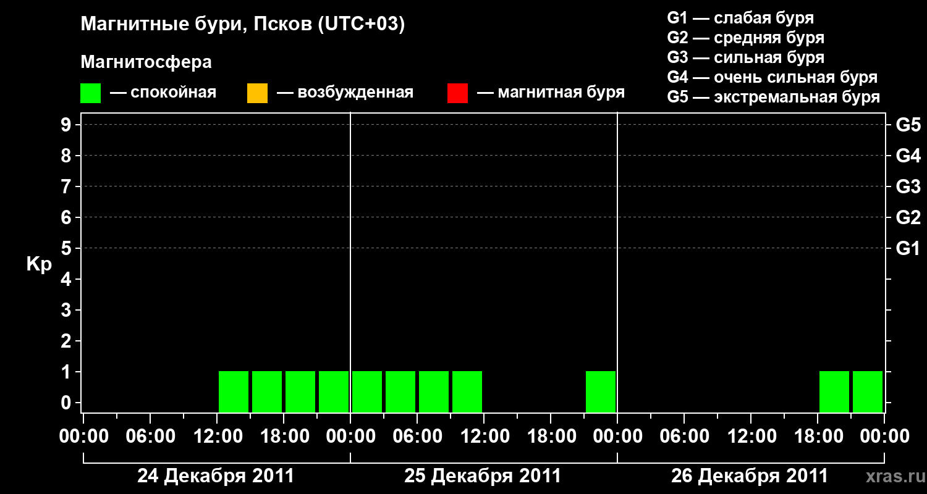Click the date label '25 Декабря 2011'
The image size is (927, 494).
click(x=483, y=476)
